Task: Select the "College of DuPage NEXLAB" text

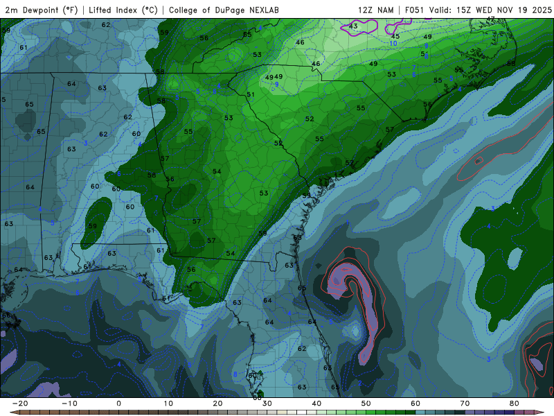Action: pos(224,10)
